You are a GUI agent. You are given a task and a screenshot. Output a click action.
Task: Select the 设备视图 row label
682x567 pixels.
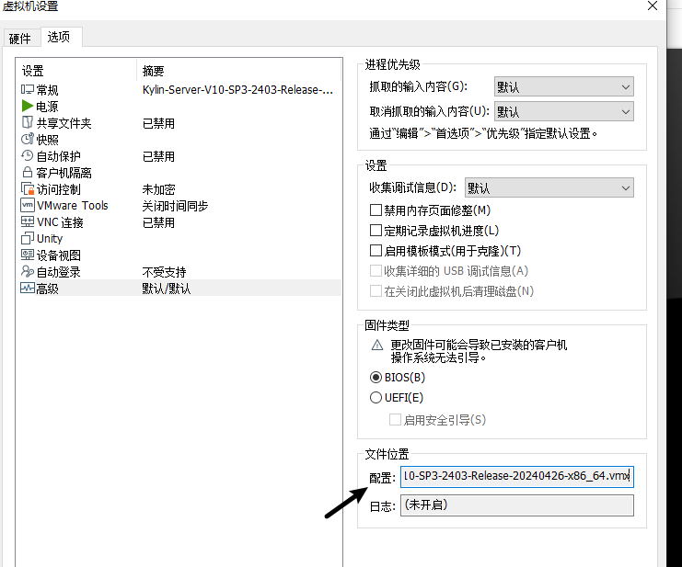tap(59, 255)
